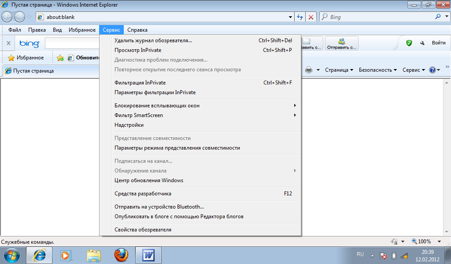Open the search provider dropdown arrow
Screen dimensions: 451x264
(447, 17)
